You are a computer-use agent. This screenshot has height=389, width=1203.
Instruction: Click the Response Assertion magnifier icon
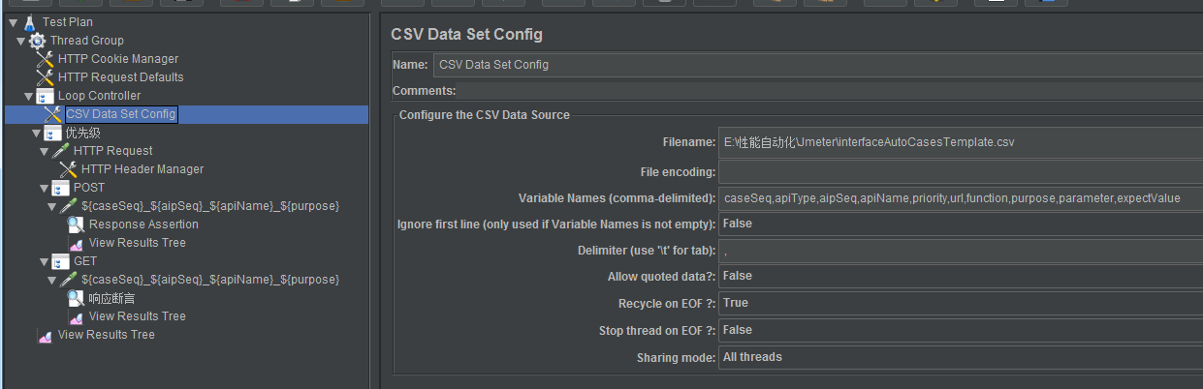coord(76,224)
